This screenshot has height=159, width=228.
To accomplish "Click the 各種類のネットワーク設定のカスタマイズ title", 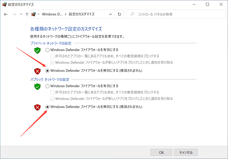I will pyautogui.click(x=66, y=29).
